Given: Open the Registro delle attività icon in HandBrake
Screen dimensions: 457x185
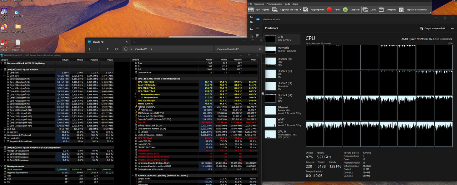Looking at the screenshot, I should (x=401, y=10).
